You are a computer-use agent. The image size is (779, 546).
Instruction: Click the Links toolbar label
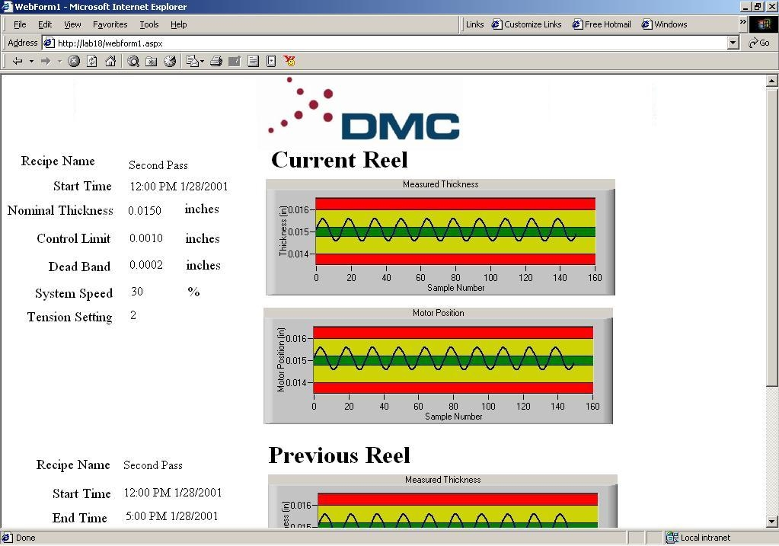tap(474, 24)
